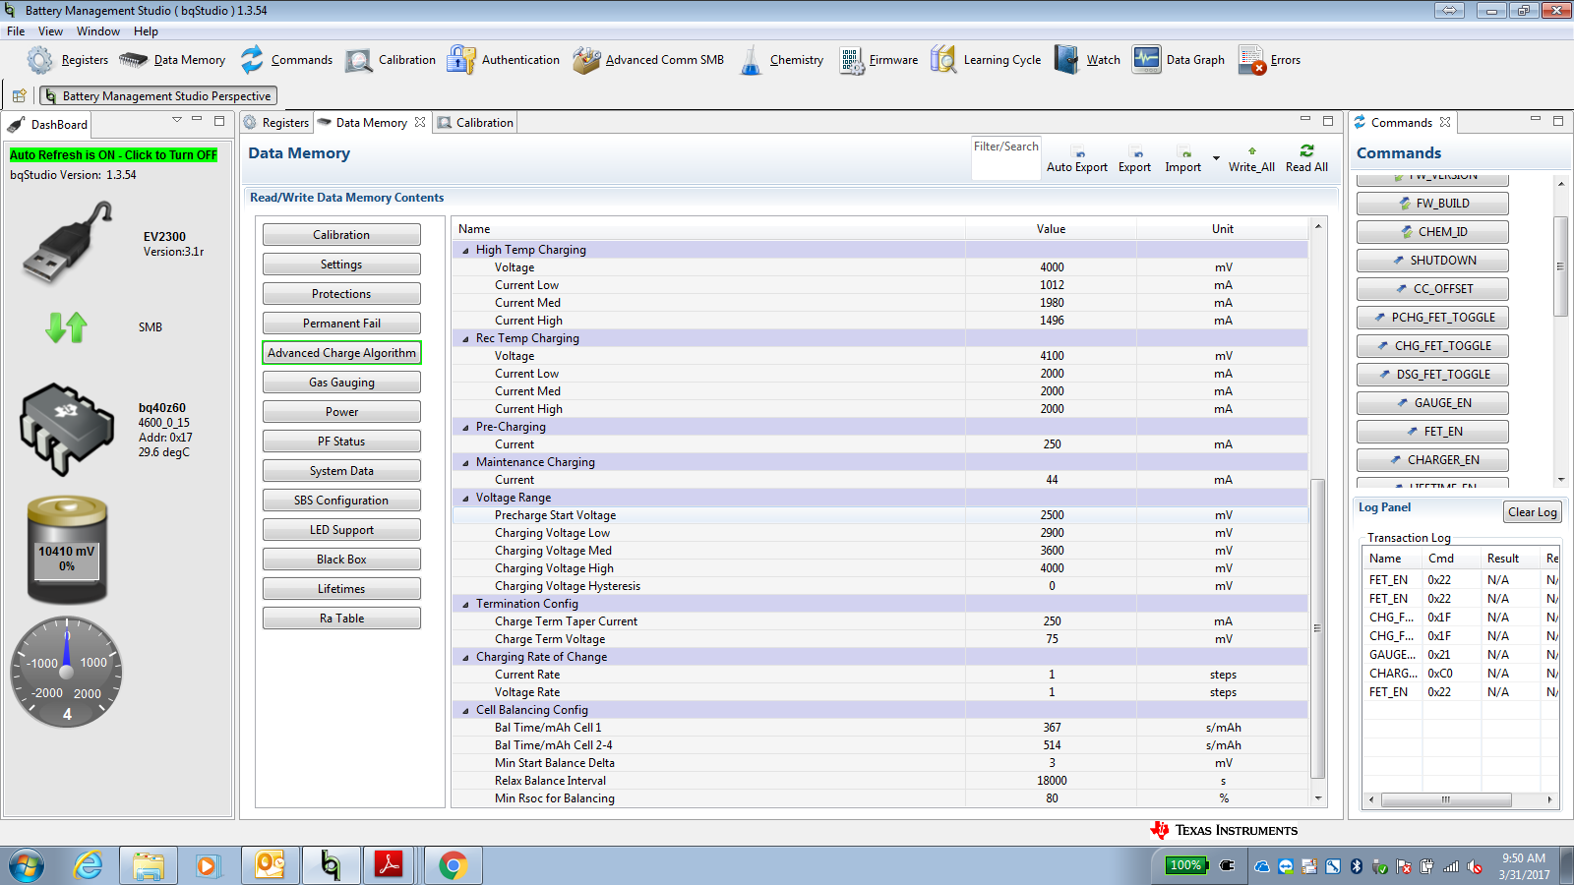This screenshot has width=1574, height=885.
Task: Click the Transaction Log horizontal scrollbar
Action: [x=1446, y=799]
